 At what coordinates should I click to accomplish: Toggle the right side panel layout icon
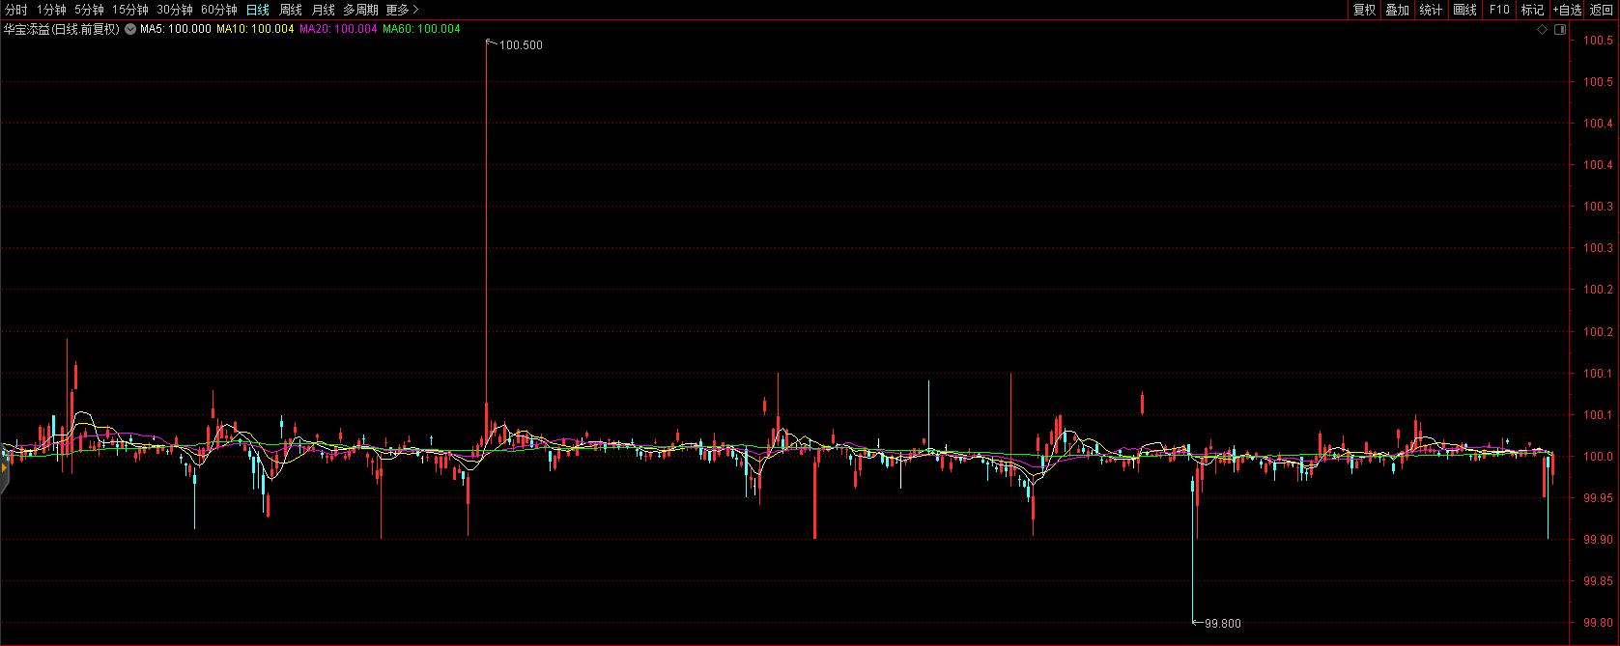tap(1559, 30)
